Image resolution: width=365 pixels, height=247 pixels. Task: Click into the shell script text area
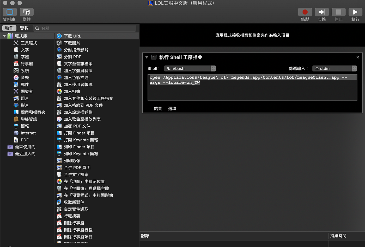(252, 87)
